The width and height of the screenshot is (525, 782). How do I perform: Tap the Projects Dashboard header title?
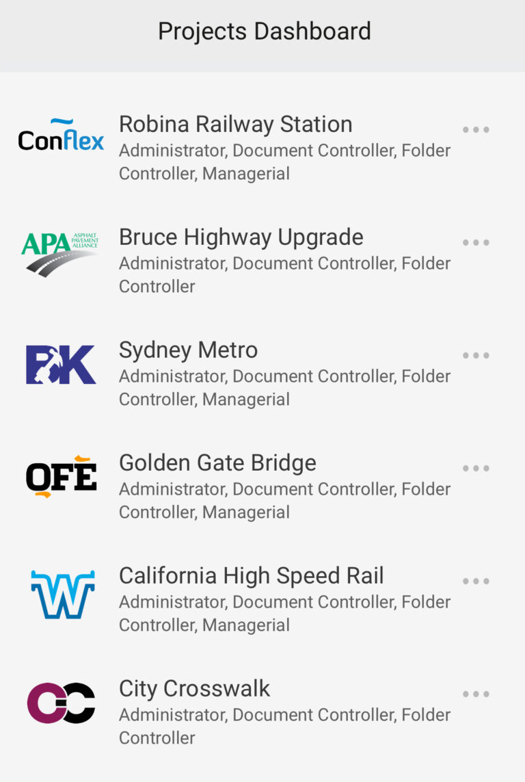click(x=265, y=31)
